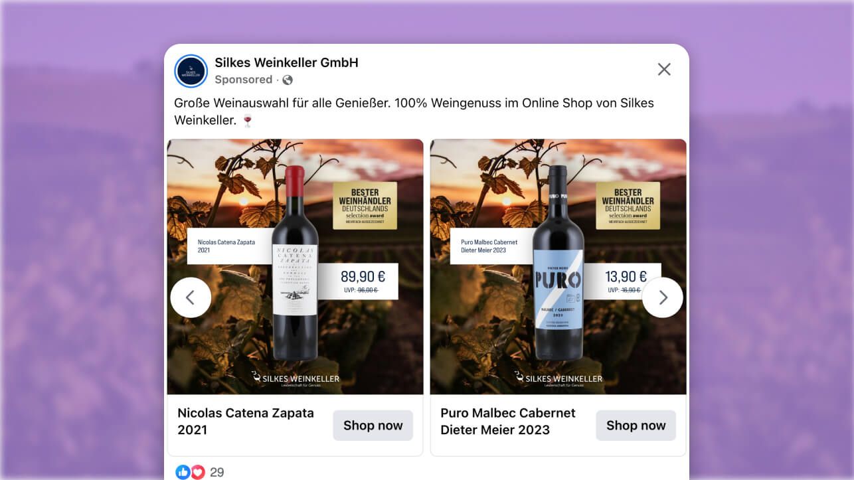Go to previous carousel card arrow
This screenshot has width=854, height=480.
pos(191,297)
